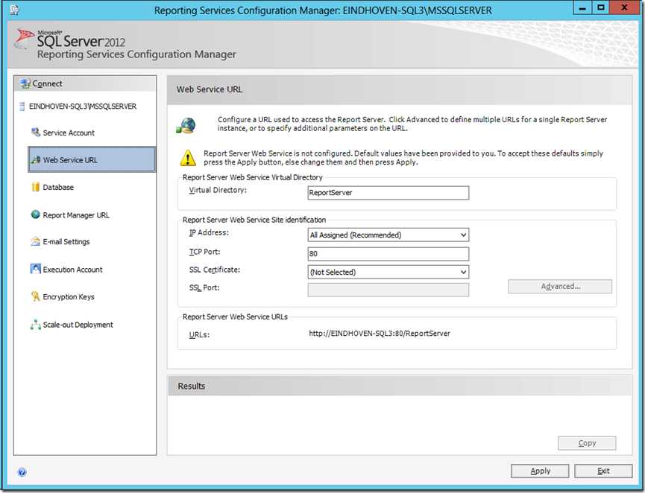This screenshot has width=645, height=493.
Task: Open the Encryption Keys page
Action: click(69, 296)
